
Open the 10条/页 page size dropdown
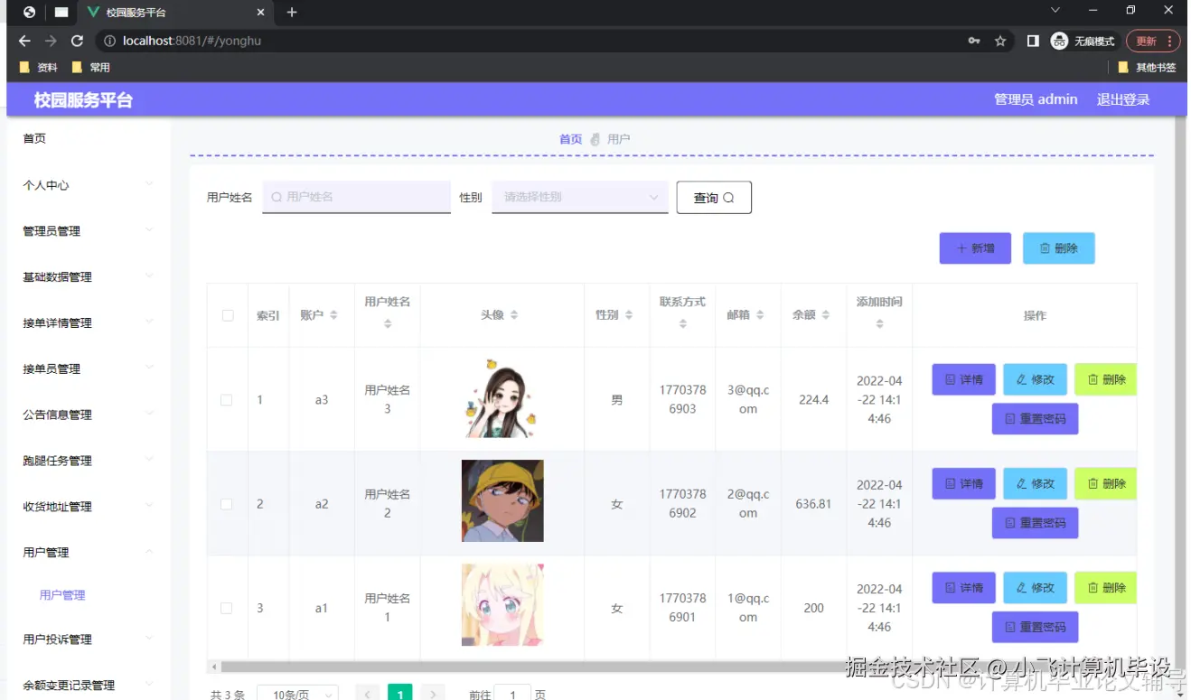tap(298, 694)
